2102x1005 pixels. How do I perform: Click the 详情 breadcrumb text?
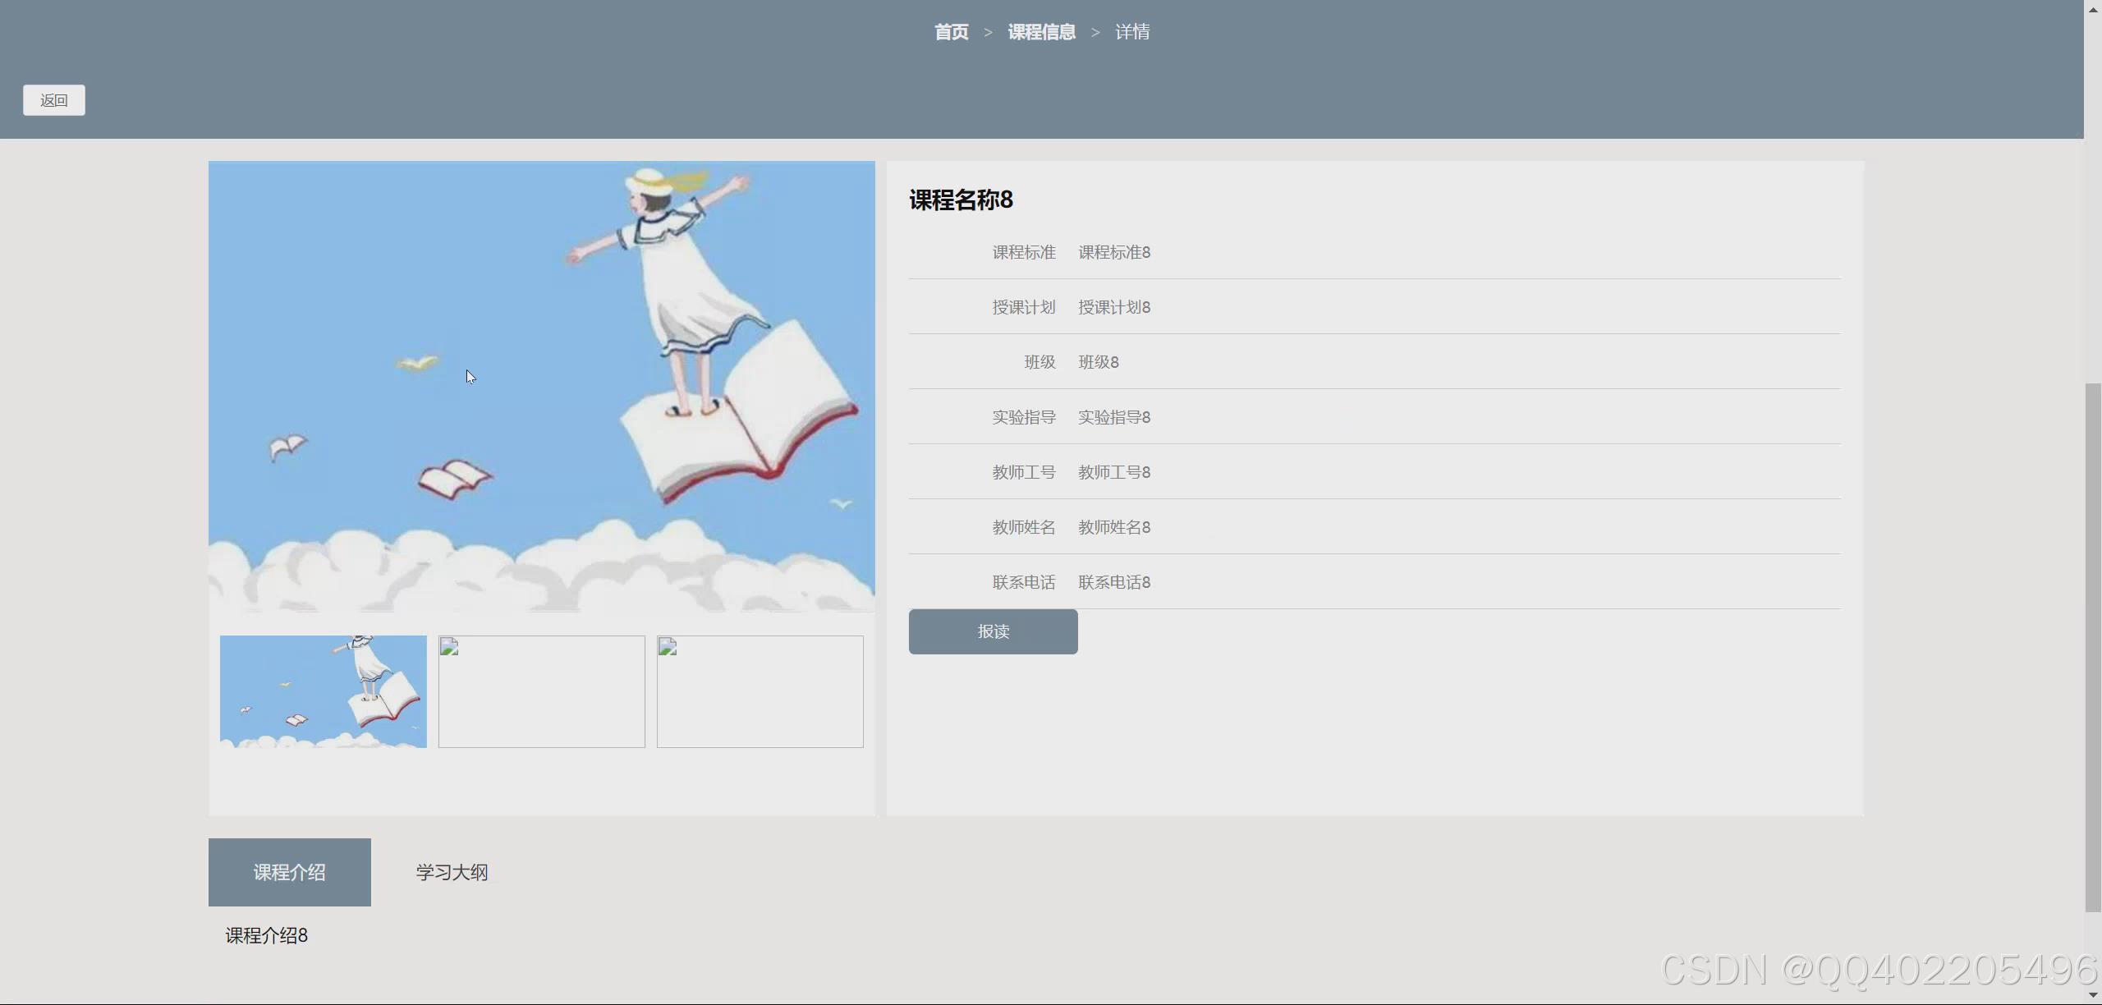[x=1131, y=32]
